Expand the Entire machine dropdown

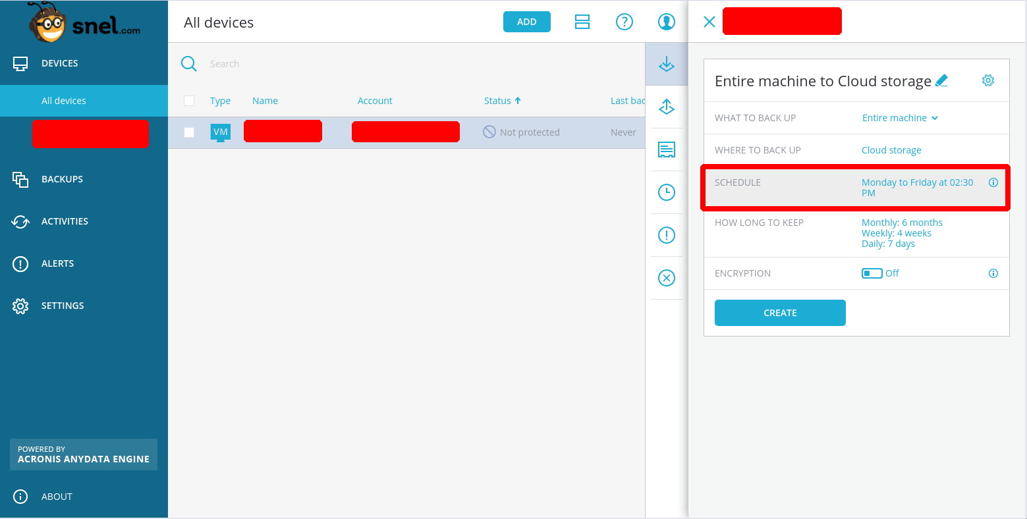pyautogui.click(x=900, y=118)
